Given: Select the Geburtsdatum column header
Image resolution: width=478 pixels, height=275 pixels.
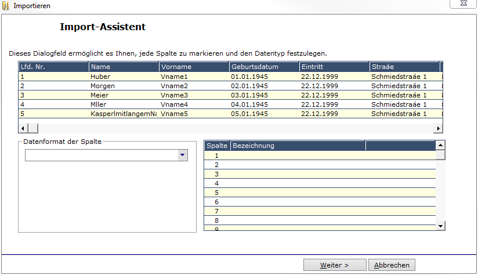Looking at the screenshot, I should (264, 67).
